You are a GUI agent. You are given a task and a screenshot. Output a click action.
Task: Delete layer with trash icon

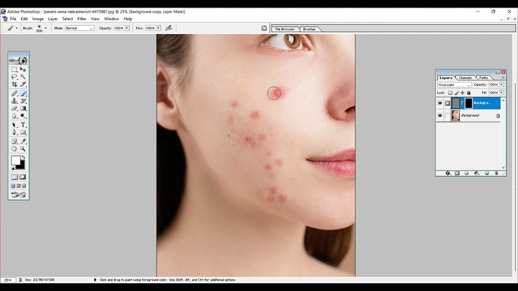click(x=497, y=173)
